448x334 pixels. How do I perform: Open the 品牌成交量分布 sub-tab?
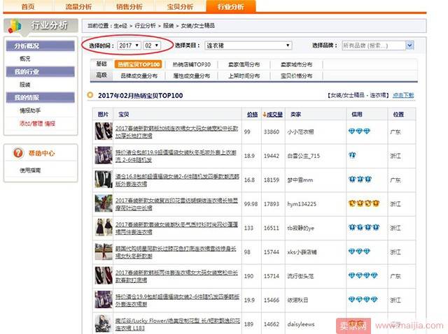pyautogui.click(x=139, y=76)
